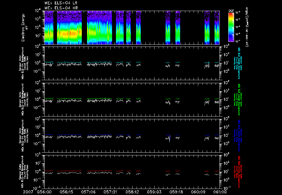This screenshot has width=282, height=195.
Task: Click the 'MEx ELS-04 HR' title text
Action: point(61,8)
